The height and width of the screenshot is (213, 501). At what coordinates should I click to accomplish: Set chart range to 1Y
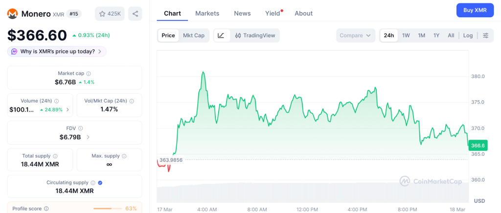coord(436,35)
